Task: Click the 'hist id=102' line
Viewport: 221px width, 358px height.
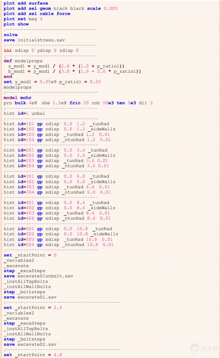Action: click(59, 129)
